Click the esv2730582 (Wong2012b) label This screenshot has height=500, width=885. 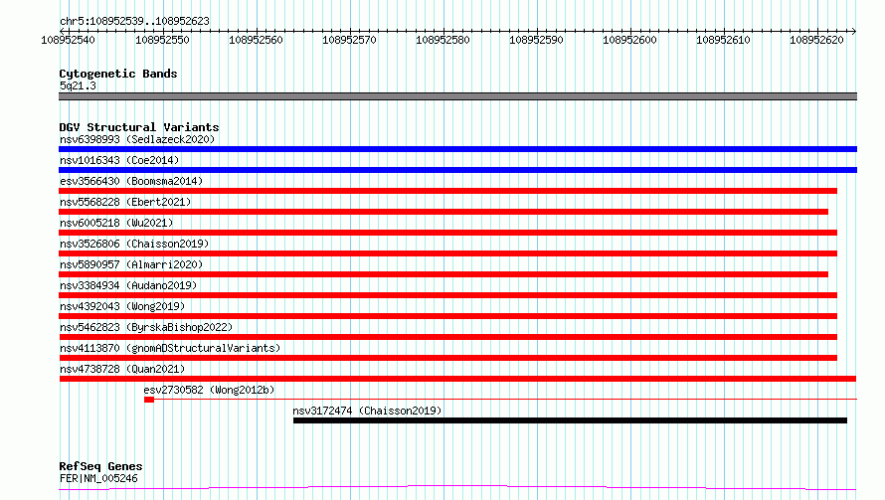(209, 390)
